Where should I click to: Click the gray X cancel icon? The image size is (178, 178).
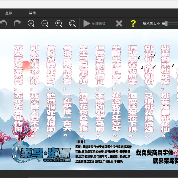tap(119, 23)
